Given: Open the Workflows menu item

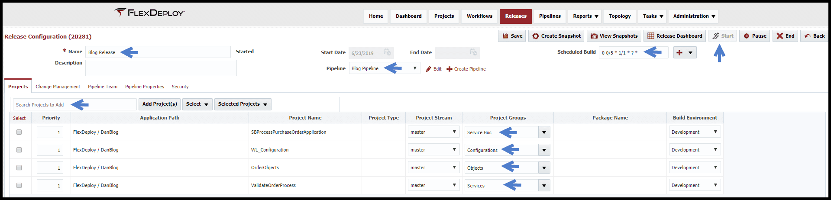Looking at the screenshot, I should (x=479, y=16).
